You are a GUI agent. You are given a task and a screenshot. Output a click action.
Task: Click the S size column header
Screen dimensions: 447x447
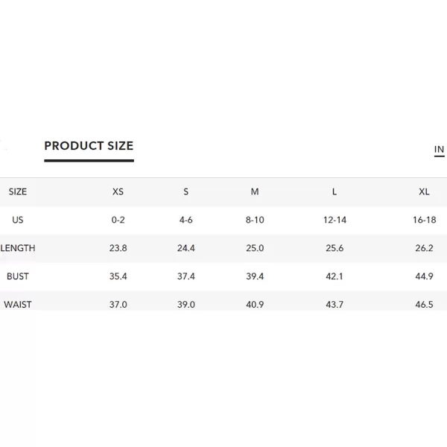(186, 191)
